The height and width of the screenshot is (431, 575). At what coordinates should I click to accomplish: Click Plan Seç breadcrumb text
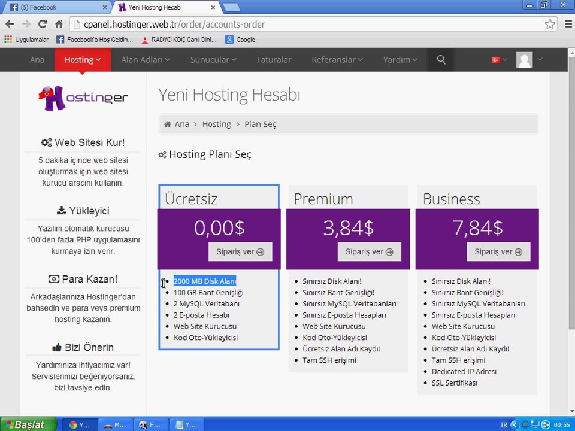[x=261, y=125]
